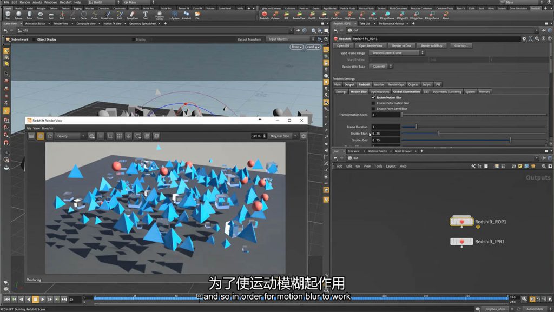This screenshot has height=312, width=554.
Task: Switch to the Optimizations tab
Action: (x=380, y=92)
